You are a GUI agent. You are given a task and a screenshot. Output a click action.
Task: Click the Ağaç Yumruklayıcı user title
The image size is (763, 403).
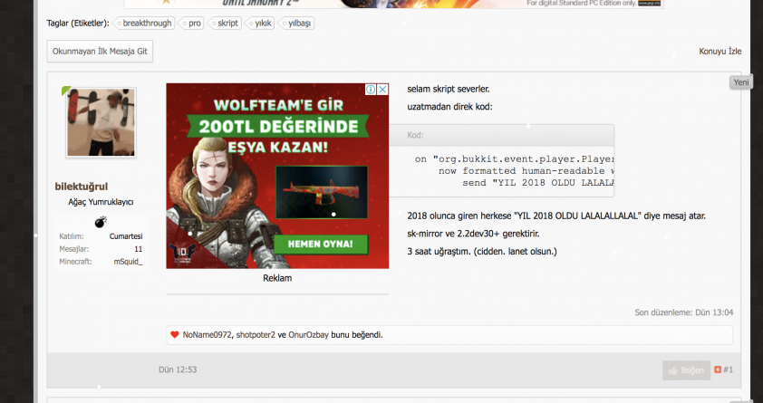pos(101,202)
